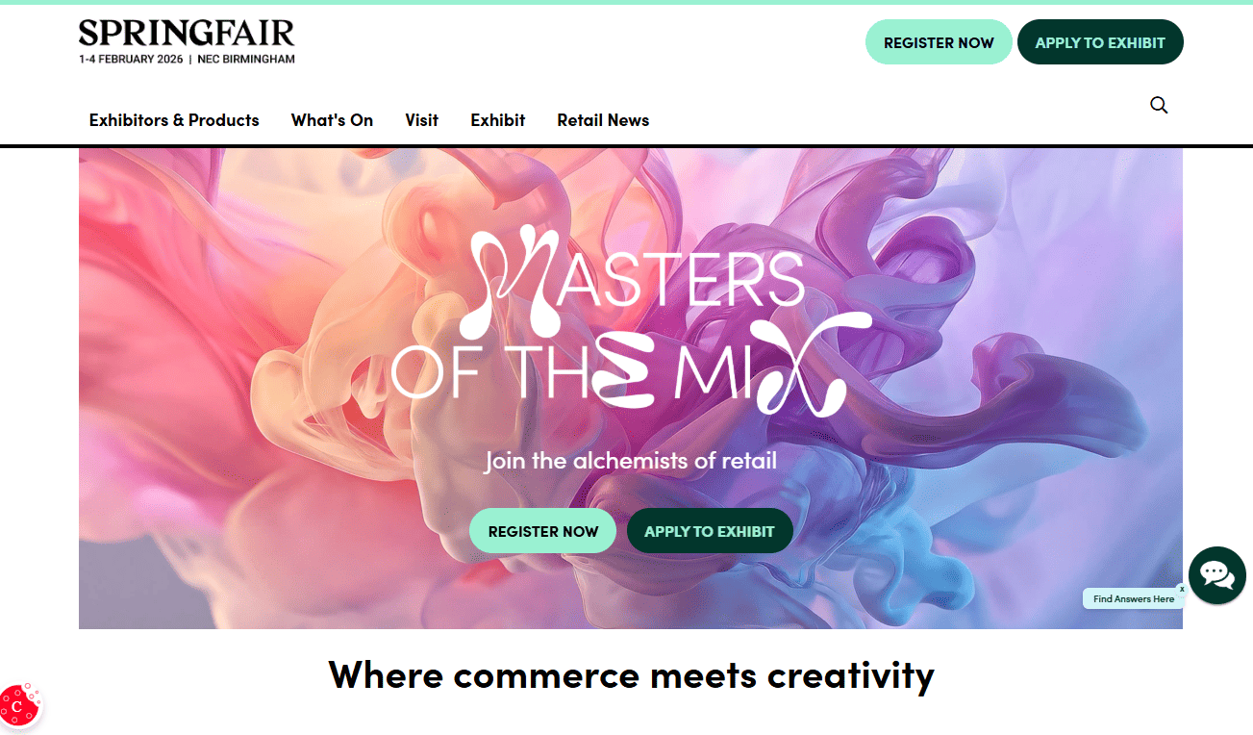This screenshot has height=735, width=1253.
Task: Click REGISTER NOW in the header
Action: [x=939, y=42]
